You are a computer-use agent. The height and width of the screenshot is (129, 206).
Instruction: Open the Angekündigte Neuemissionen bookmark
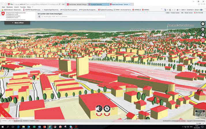coord(50,10)
